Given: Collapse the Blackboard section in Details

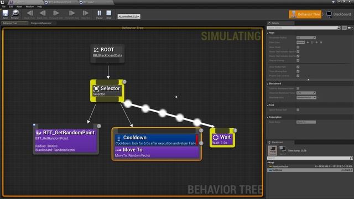Looking at the screenshot, I should point(268,83).
